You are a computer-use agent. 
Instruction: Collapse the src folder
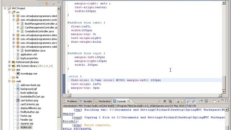(9, 12)
